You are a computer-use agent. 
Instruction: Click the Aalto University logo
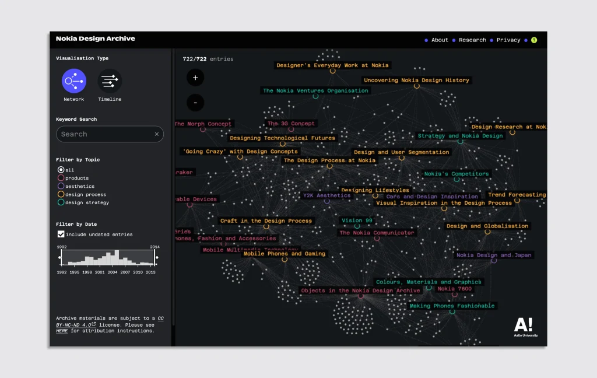(x=525, y=328)
